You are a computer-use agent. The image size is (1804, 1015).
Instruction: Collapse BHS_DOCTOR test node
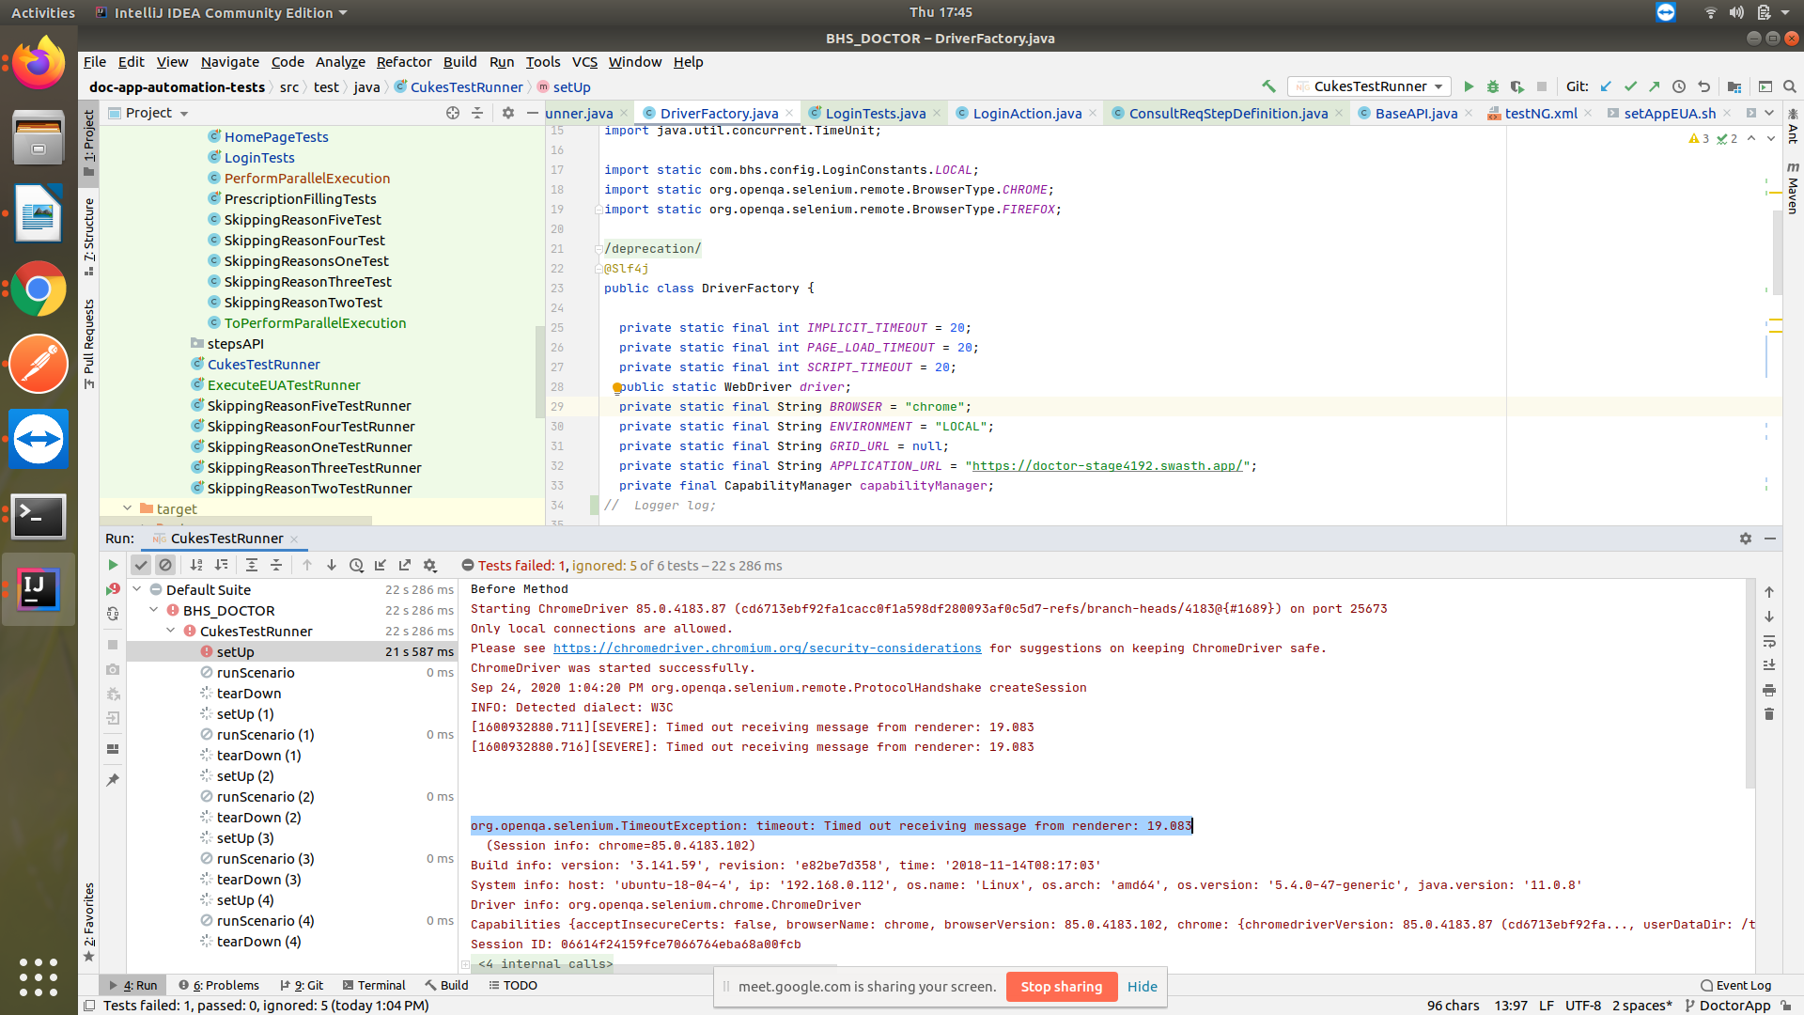pos(154,610)
